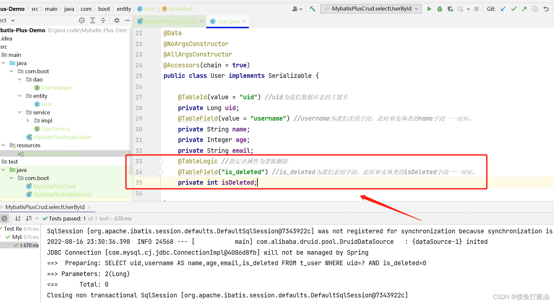Open the run configuration dropdown MybatisPlusCrud.selectUserById
Screen dimensions: 554x303
(x=371, y=9)
